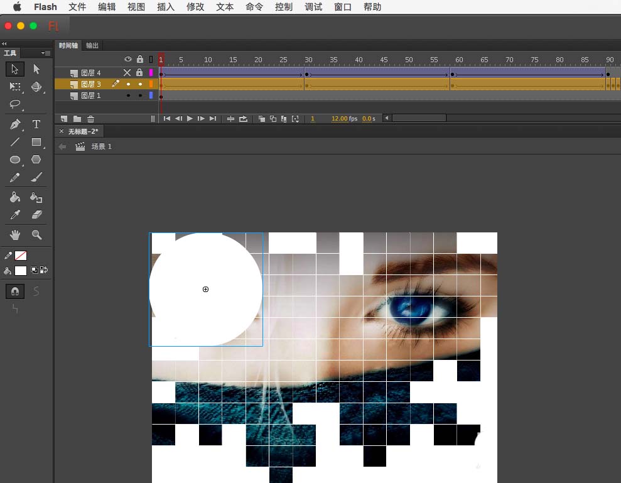Toggle loop playback button
The image size is (621, 483).
(243, 119)
